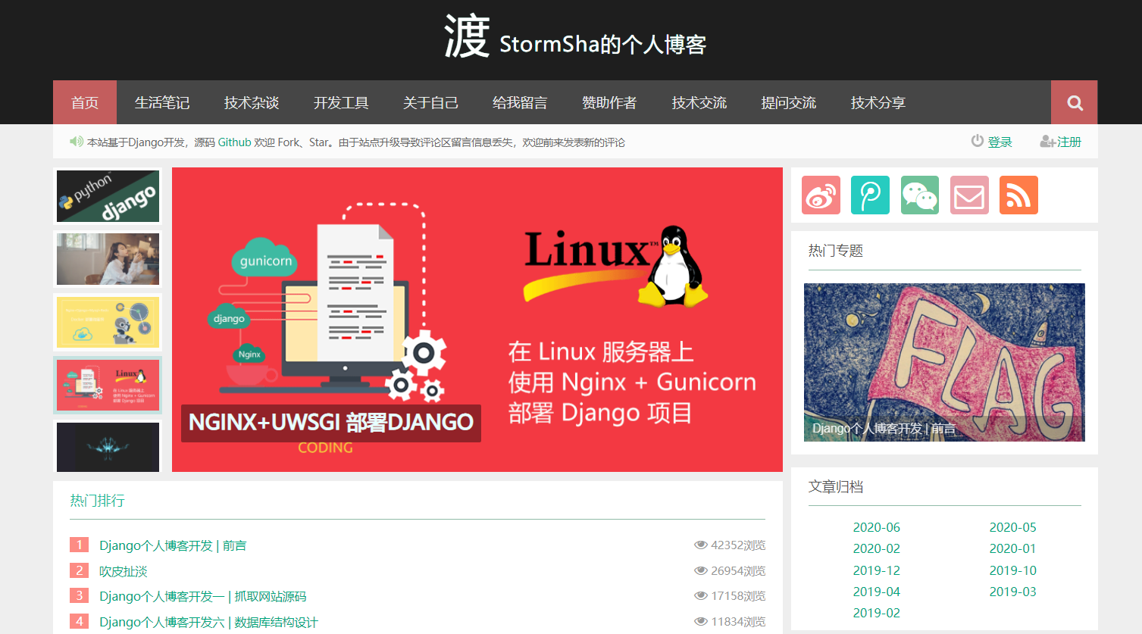1142x634 pixels.
Task: Subscribe via the orange RSS icon
Action: click(1018, 195)
